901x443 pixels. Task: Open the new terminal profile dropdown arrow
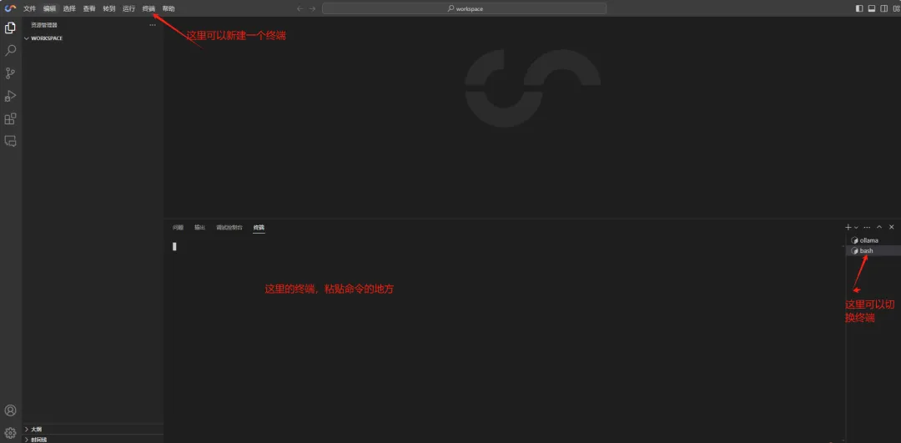click(856, 228)
